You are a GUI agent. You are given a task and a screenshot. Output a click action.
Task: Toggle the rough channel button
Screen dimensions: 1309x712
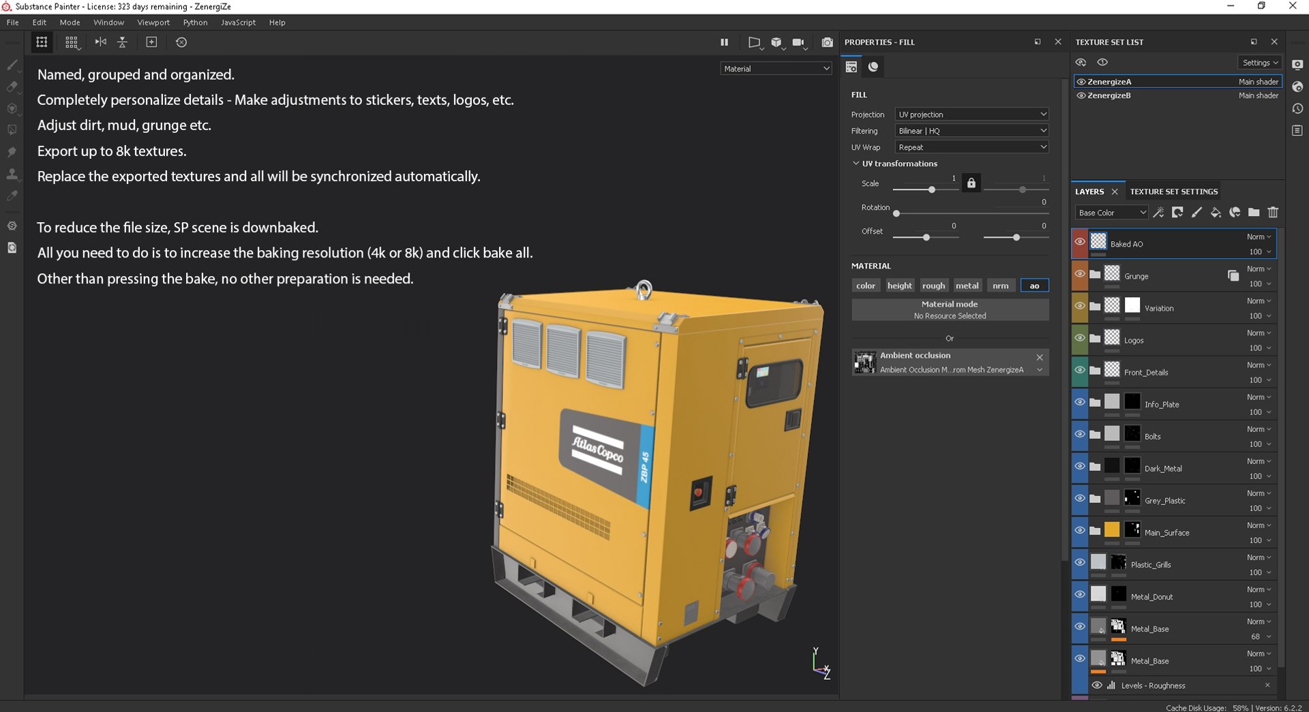click(x=933, y=285)
